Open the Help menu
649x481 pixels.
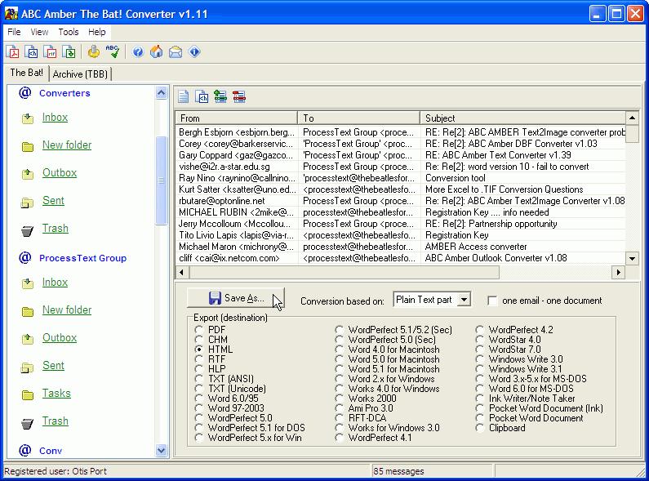coord(97,32)
